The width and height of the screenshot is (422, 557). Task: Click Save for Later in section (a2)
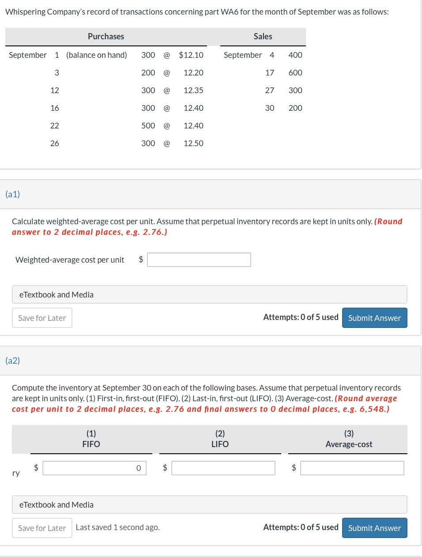pos(42,528)
